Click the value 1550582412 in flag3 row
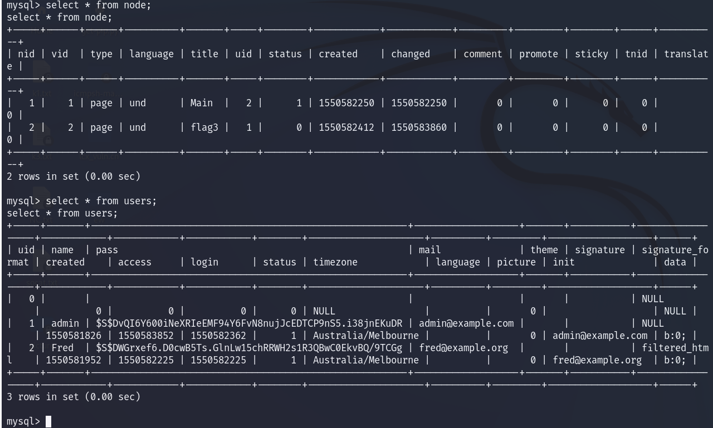This screenshot has width=713, height=428. click(x=346, y=127)
